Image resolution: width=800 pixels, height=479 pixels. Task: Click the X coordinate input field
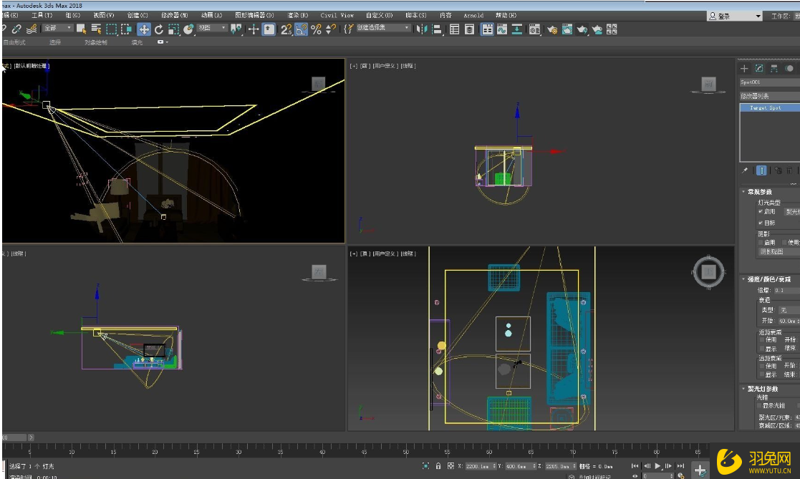pos(479,467)
